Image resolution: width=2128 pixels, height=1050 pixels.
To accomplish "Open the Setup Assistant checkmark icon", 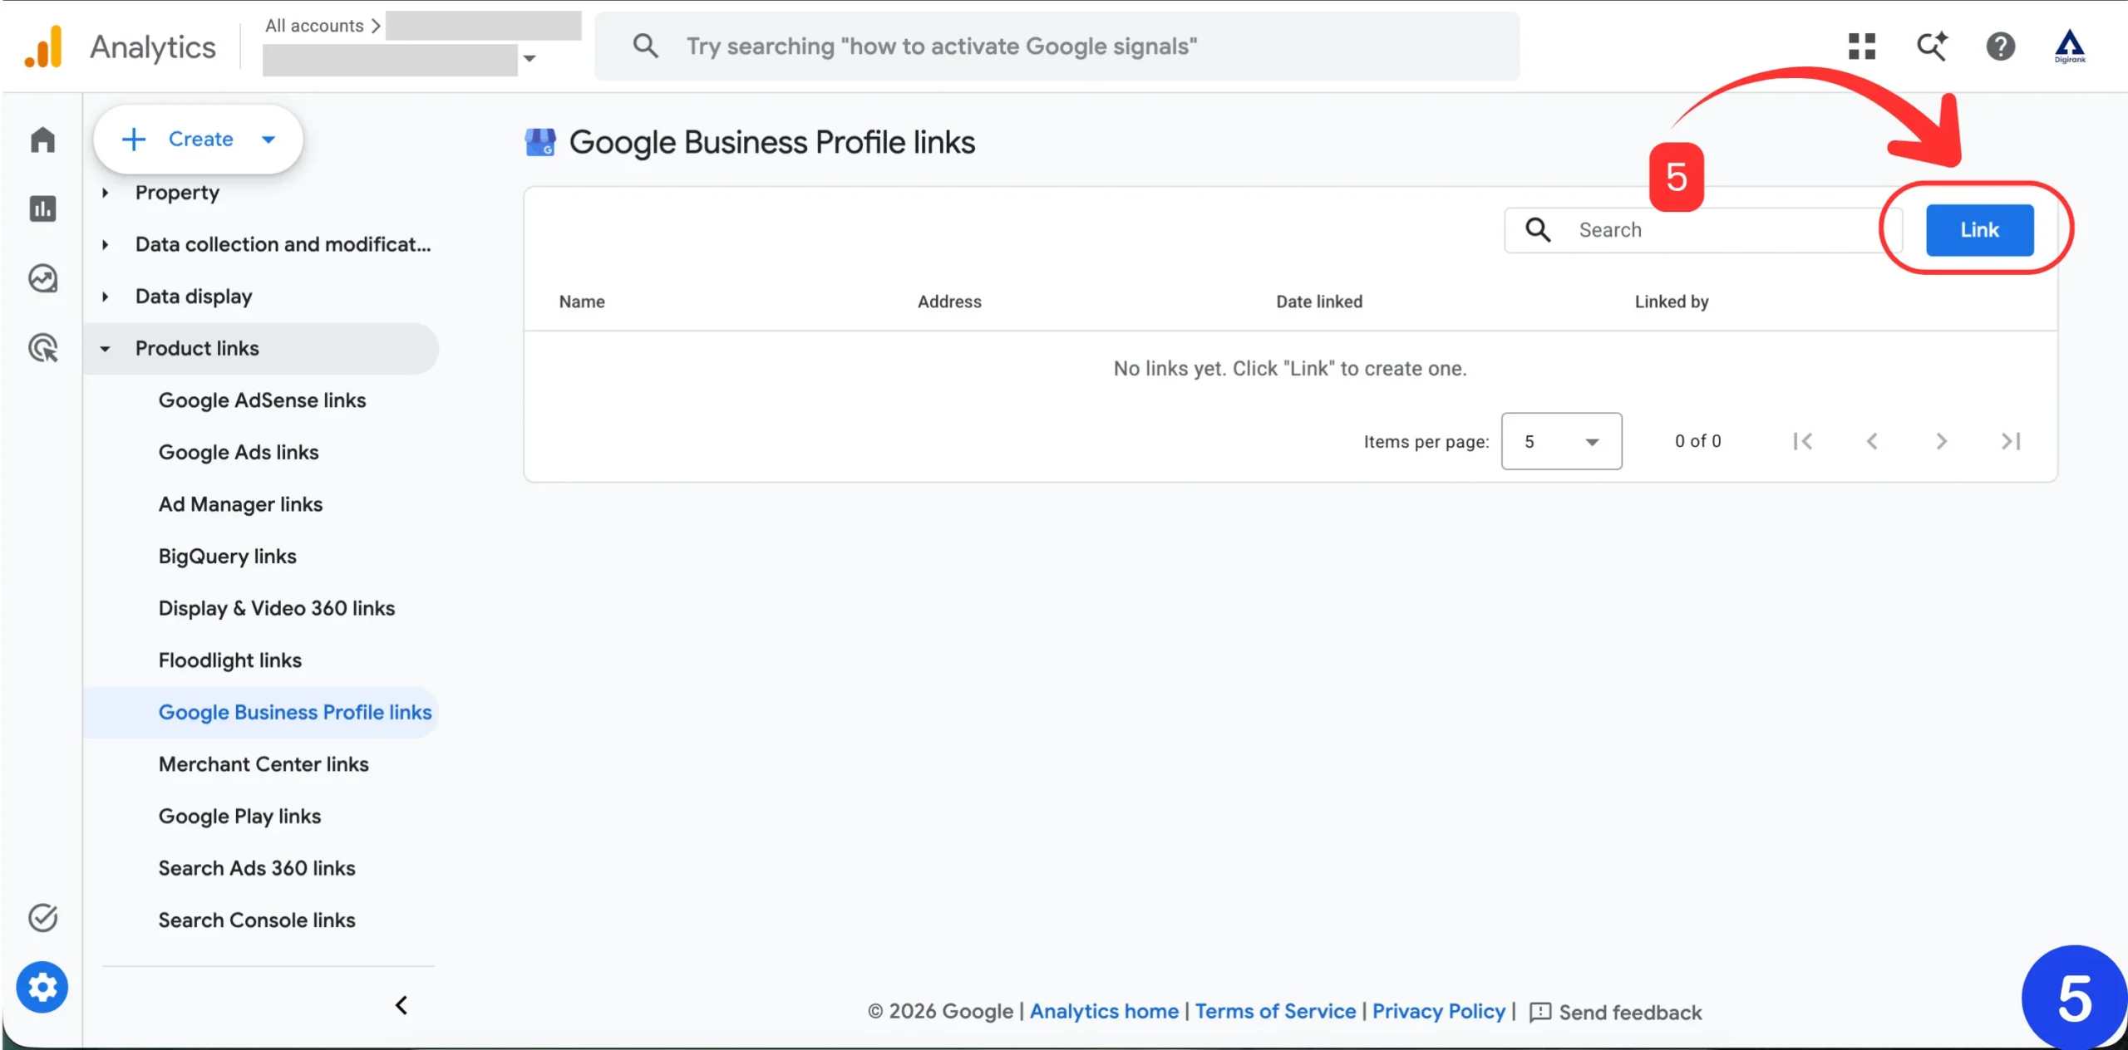I will tap(42, 918).
